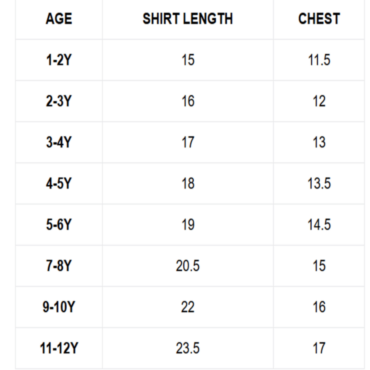
Task: Select the 2-3Y age row label
Action: pyautogui.click(x=59, y=101)
